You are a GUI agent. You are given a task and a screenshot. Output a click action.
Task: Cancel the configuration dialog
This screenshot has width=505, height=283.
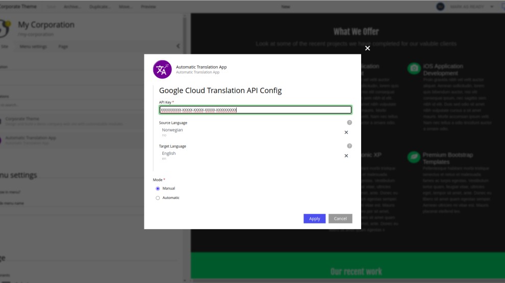pos(340,218)
